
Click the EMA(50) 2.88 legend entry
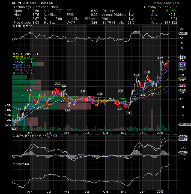[22, 57]
